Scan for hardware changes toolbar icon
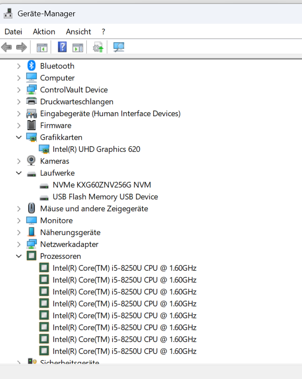Image resolution: width=302 pixels, height=379 pixels. 119,47
